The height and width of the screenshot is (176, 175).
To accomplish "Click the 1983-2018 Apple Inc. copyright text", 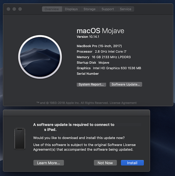I will 72,103.
